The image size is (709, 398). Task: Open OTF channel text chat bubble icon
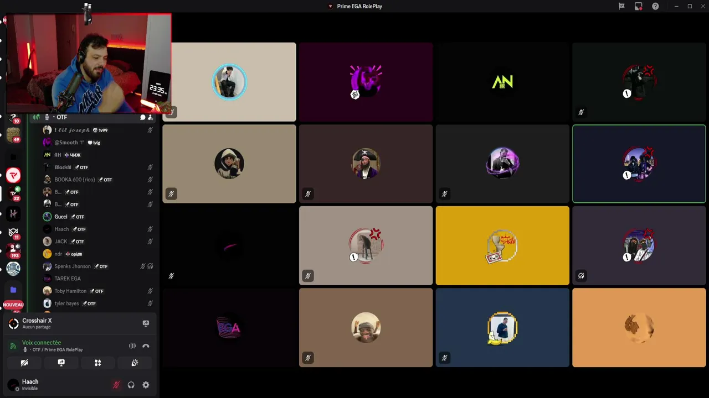click(x=142, y=117)
